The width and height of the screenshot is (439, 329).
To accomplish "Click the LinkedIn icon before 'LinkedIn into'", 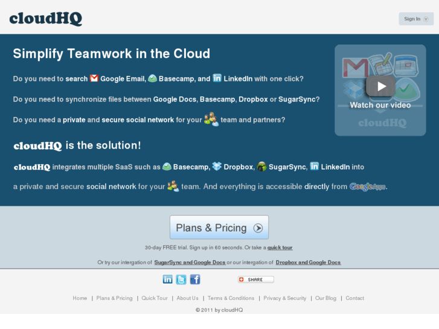I will point(315,166).
